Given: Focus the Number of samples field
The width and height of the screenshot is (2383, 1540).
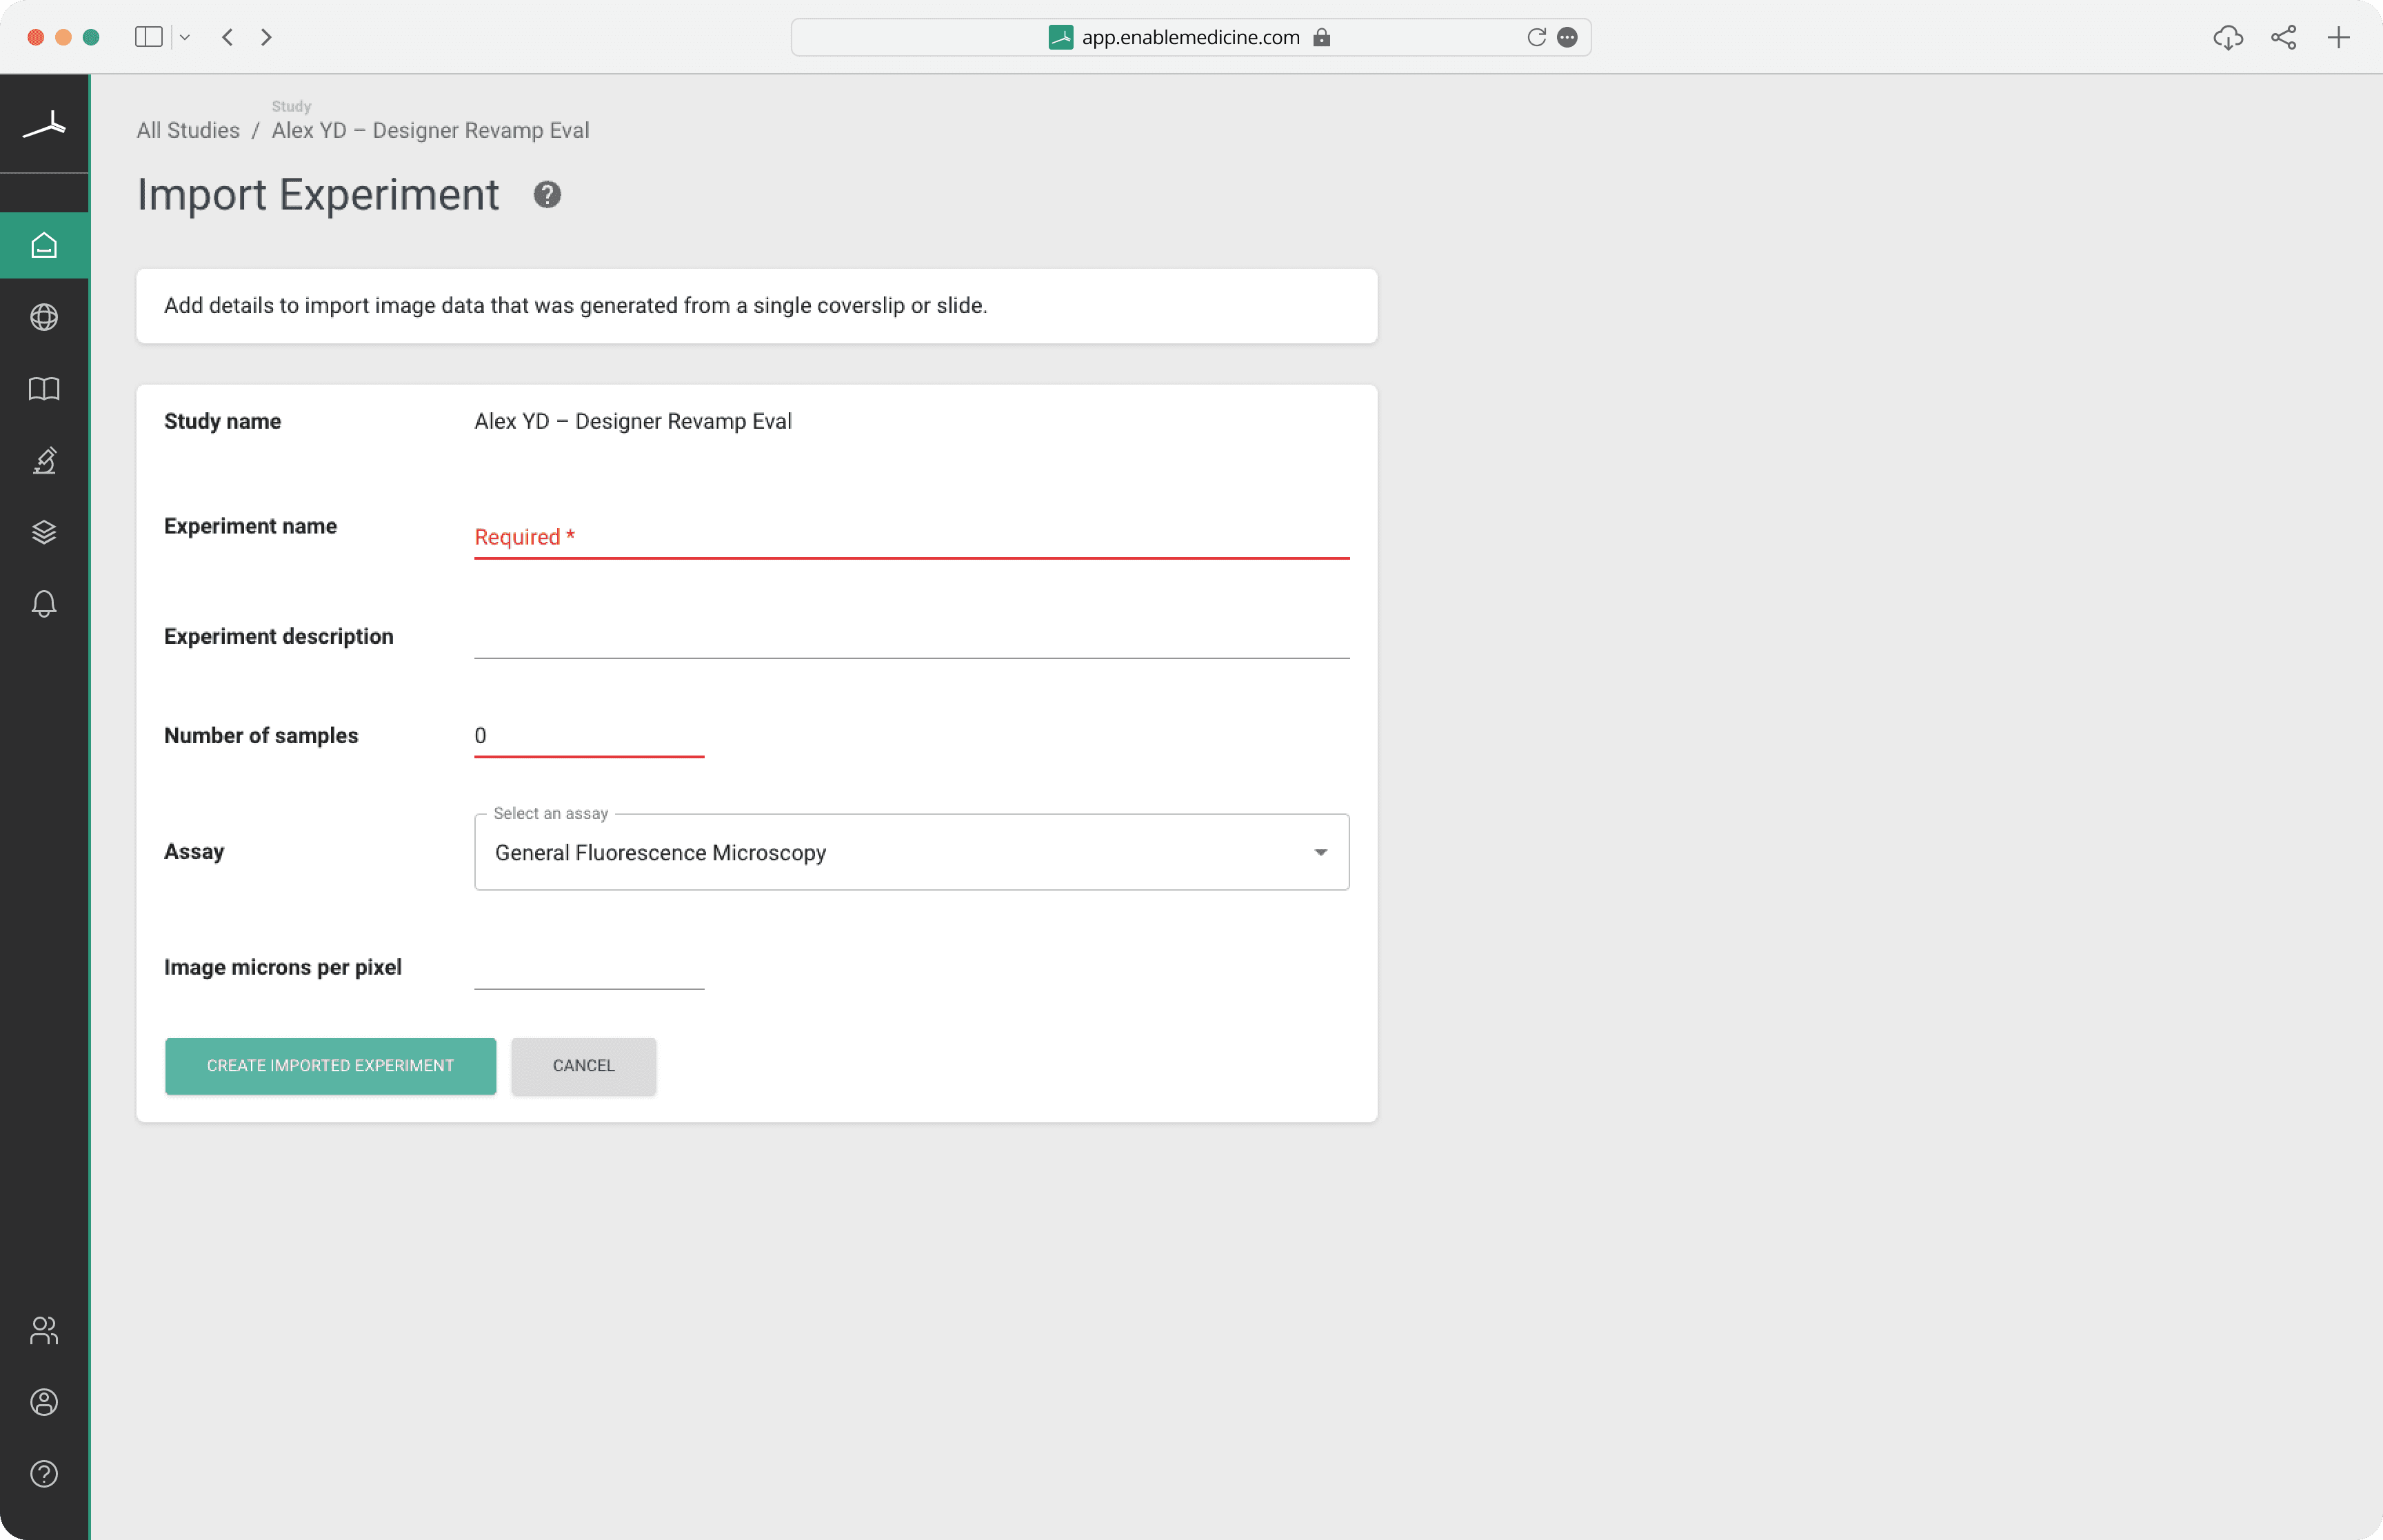Looking at the screenshot, I should point(589,736).
